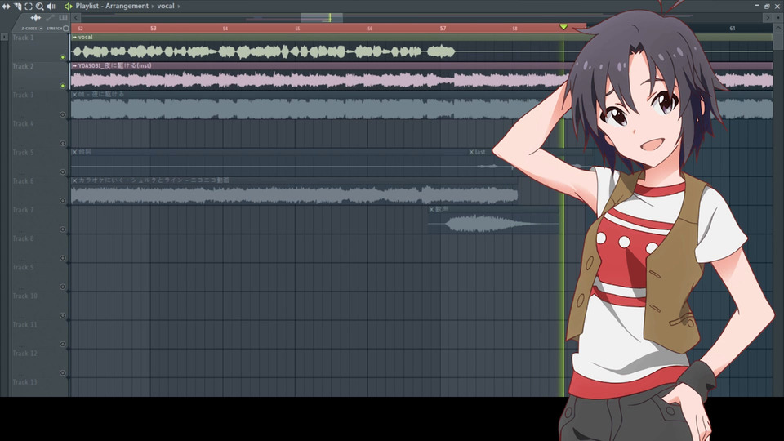Image resolution: width=784 pixels, height=441 pixels.
Task: Toggle the Track 9 mute LED
Action: click(x=63, y=287)
